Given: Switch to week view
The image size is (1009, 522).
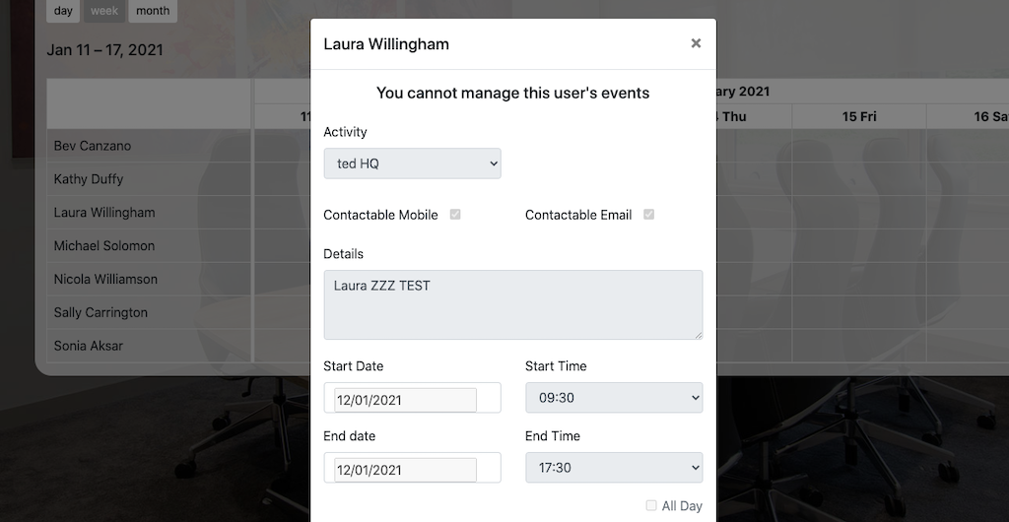Looking at the screenshot, I should click(103, 11).
